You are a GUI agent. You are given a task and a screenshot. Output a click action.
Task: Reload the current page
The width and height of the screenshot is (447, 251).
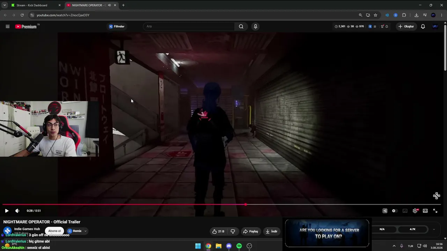[x=22, y=15]
